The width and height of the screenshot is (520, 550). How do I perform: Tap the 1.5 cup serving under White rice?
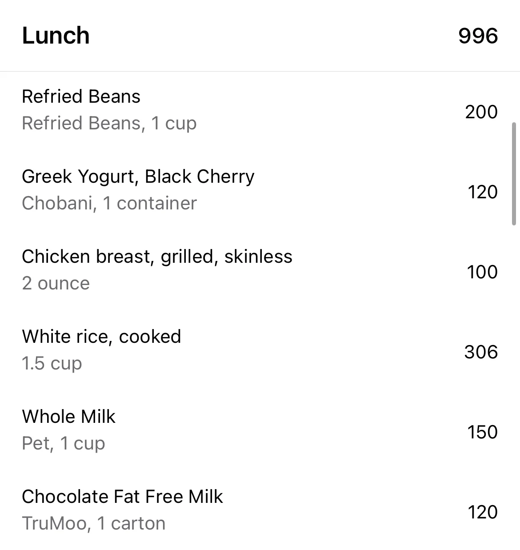[x=52, y=364]
